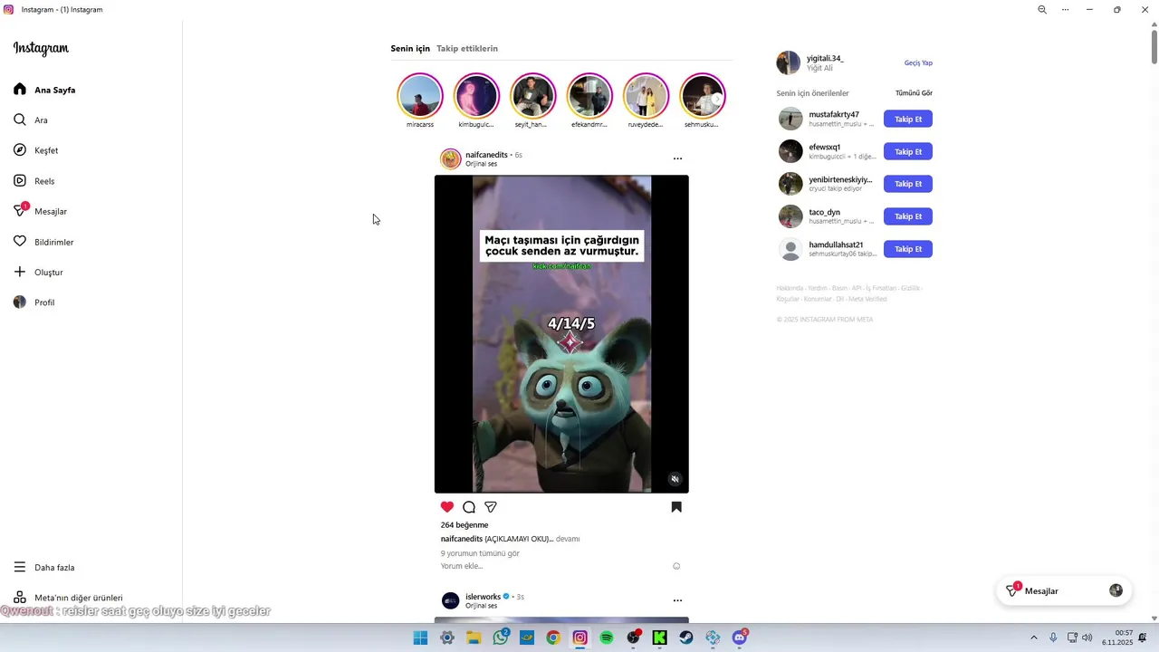Follow mustafakrty47 with Takip Et
Image resolution: width=1159 pixels, height=652 pixels.
[x=908, y=119]
